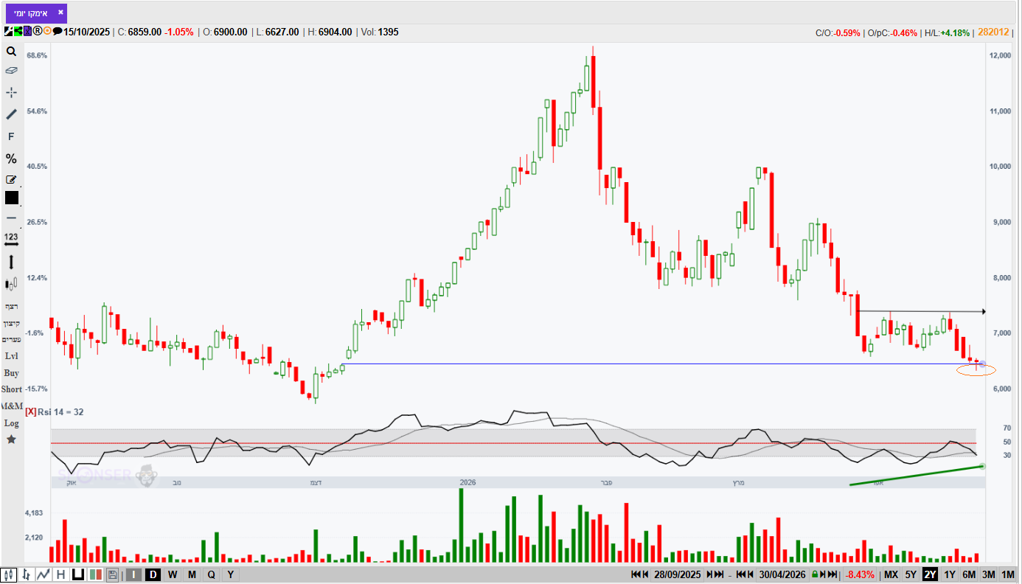Toggle the פערים gaps option

click(11, 339)
